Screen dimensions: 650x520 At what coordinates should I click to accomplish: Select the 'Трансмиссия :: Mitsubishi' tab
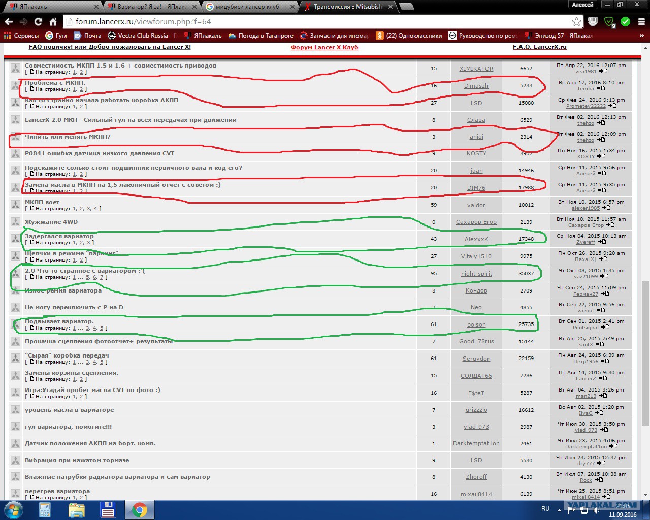(x=347, y=7)
